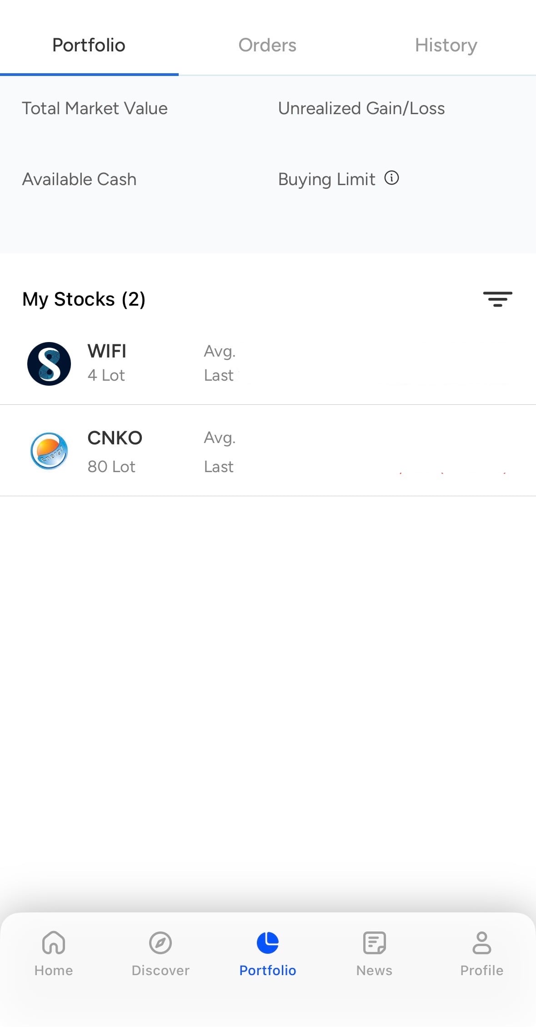This screenshot has width=536, height=1027.
Task: Open the My Stocks sort filter icon
Action: [497, 299]
